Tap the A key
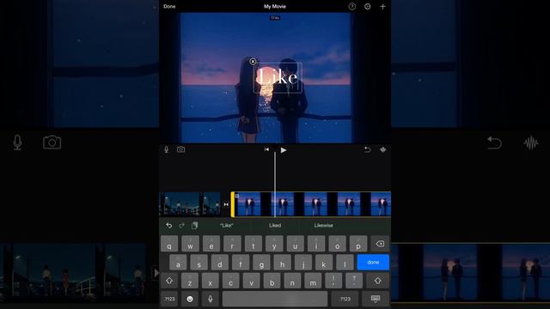550x309 pixels. [178, 262]
